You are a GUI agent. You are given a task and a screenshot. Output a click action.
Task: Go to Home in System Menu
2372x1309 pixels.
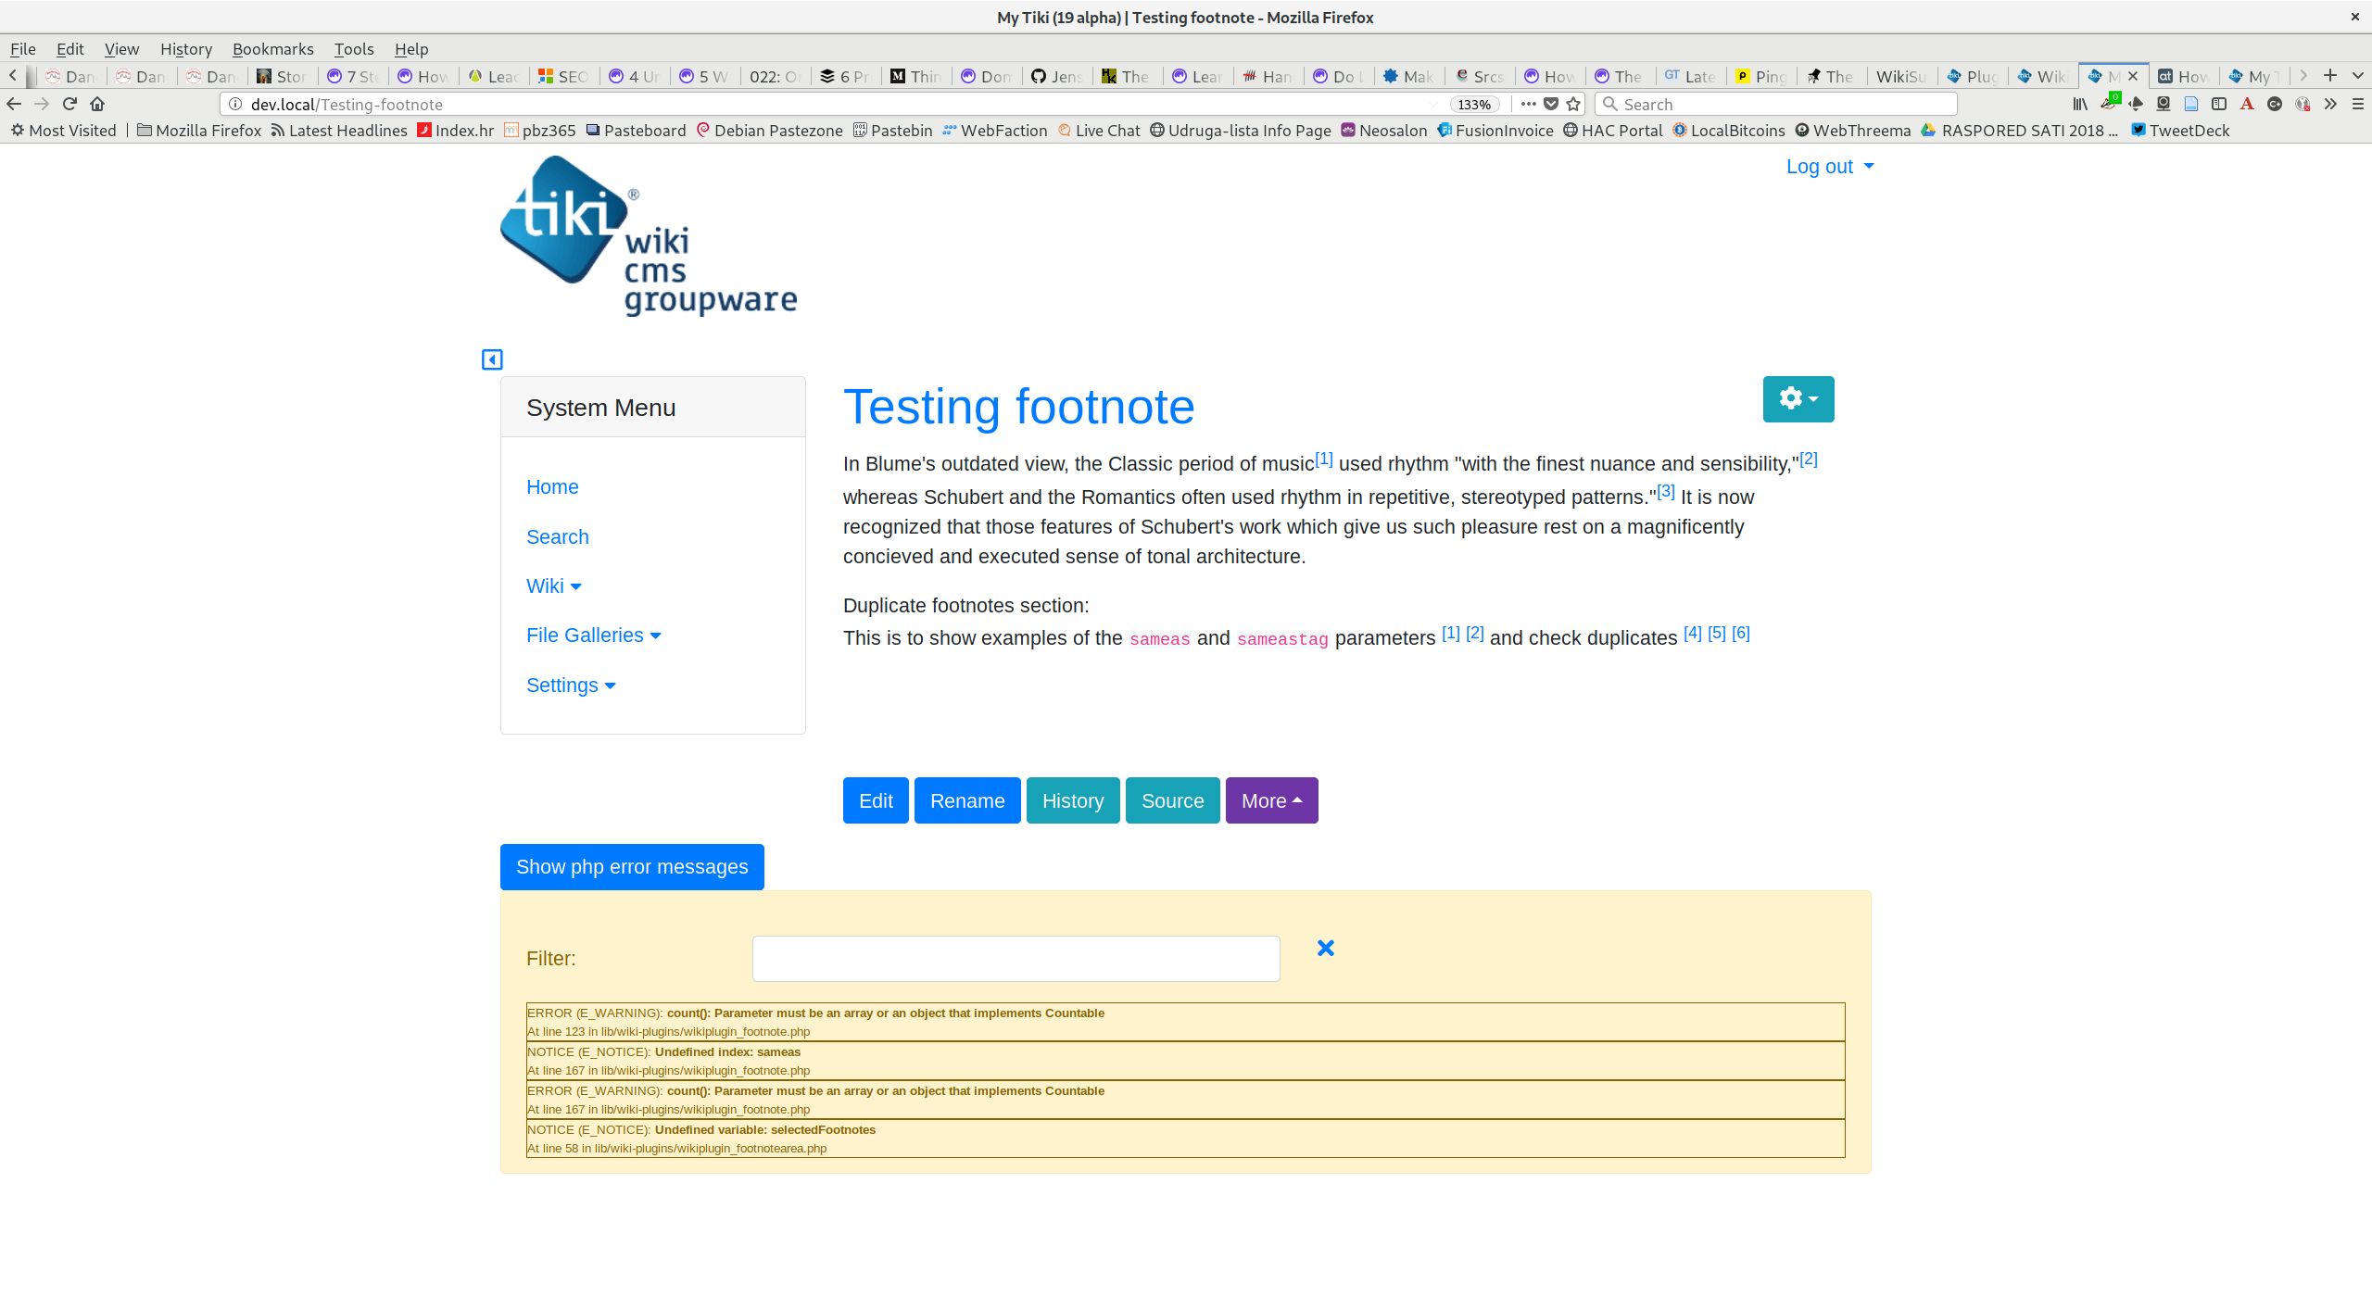552,487
